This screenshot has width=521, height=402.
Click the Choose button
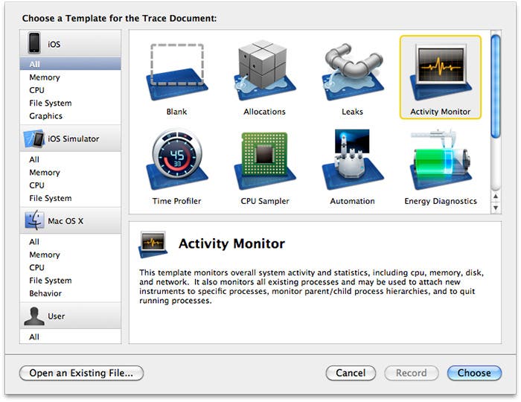(x=474, y=373)
